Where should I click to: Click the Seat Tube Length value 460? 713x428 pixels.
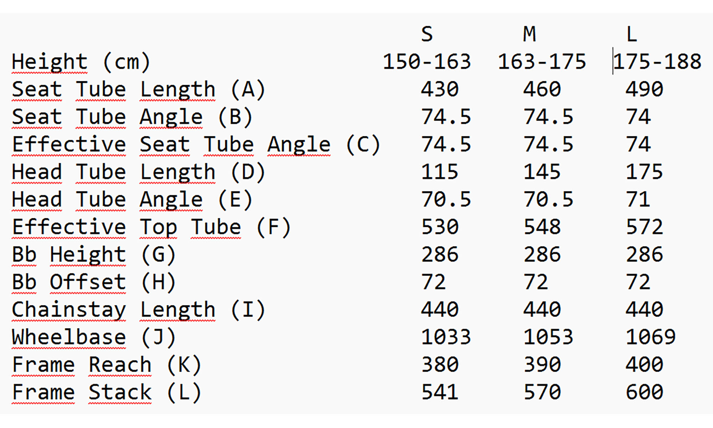tap(542, 90)
